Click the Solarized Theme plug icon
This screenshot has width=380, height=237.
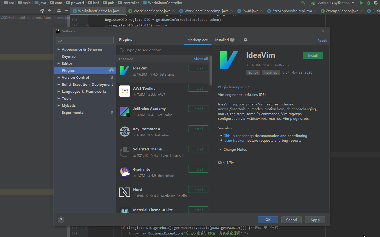click(x=125, y=152)
